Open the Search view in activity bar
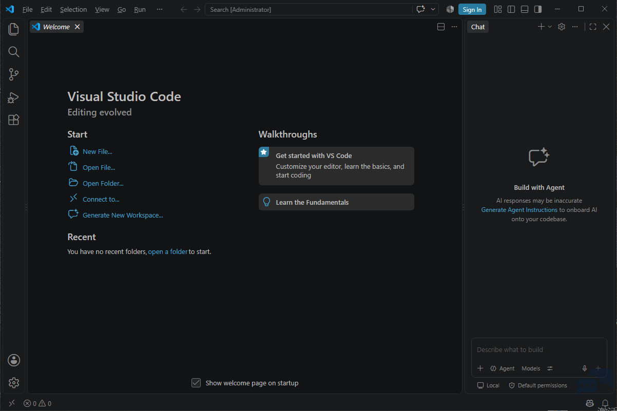 pyautogui.click(x=14, y=52)
